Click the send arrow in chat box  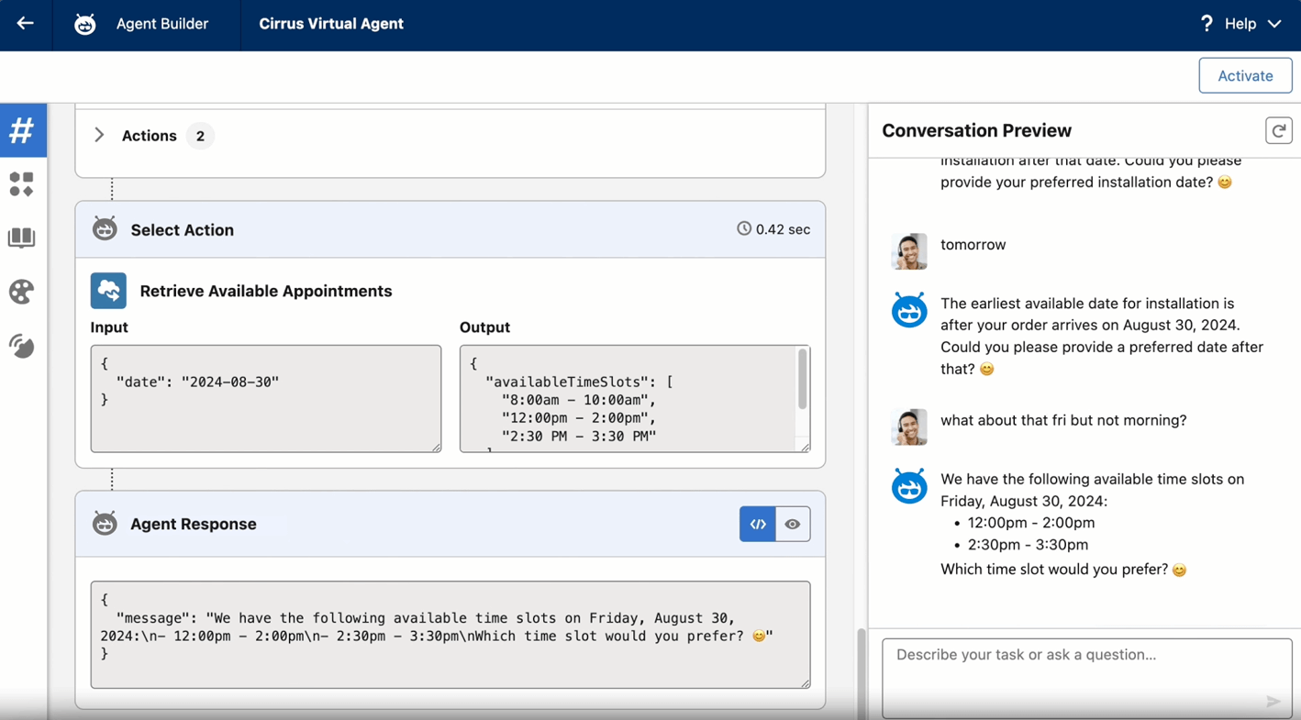(1273, 702)
